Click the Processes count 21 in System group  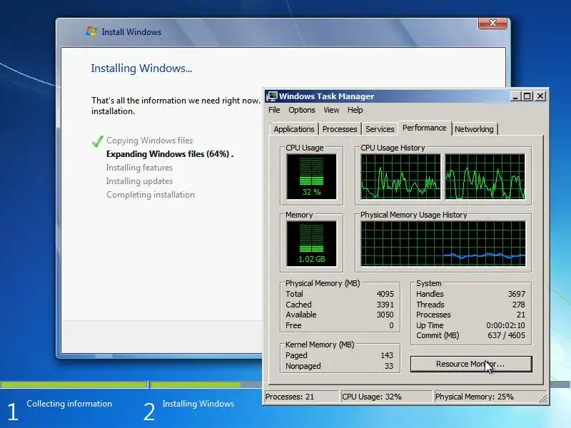521,315
